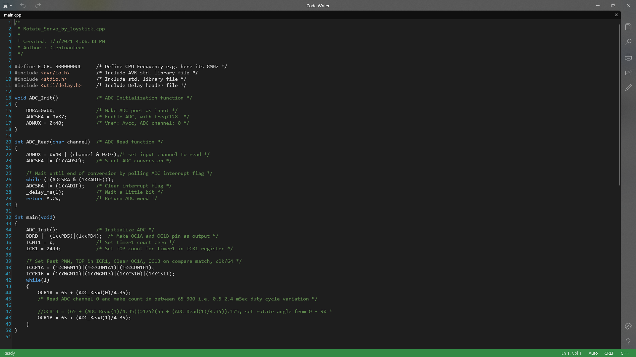
Task: Open the Save dropdown arrow
Action: (x=11, y=6)
